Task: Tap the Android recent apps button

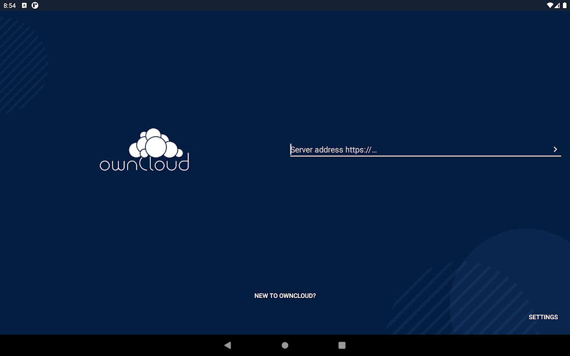Action: [x=341, y=345]
